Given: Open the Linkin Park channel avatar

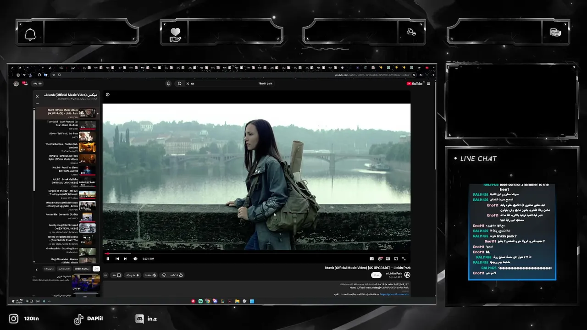Looking at the screenshot, I should coord(407,275).
